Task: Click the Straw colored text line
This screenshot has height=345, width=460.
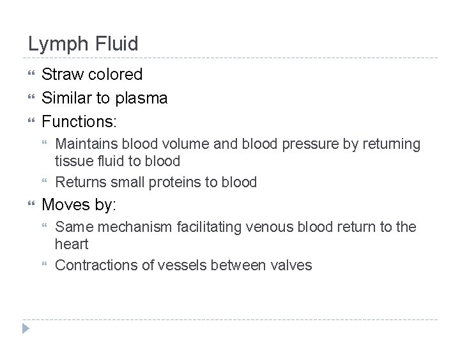Action: coord(92,75)
